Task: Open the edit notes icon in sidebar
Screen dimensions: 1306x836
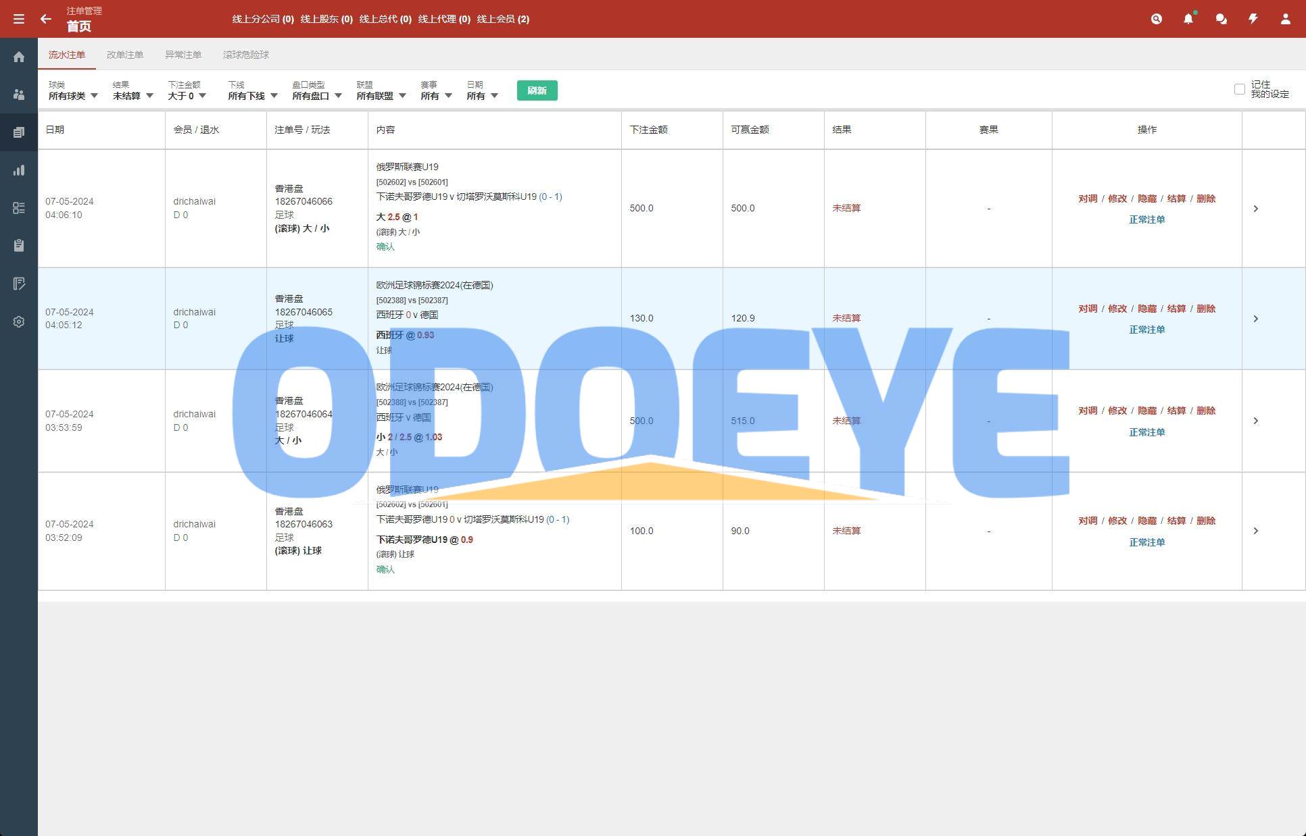Action: [19, 284]
